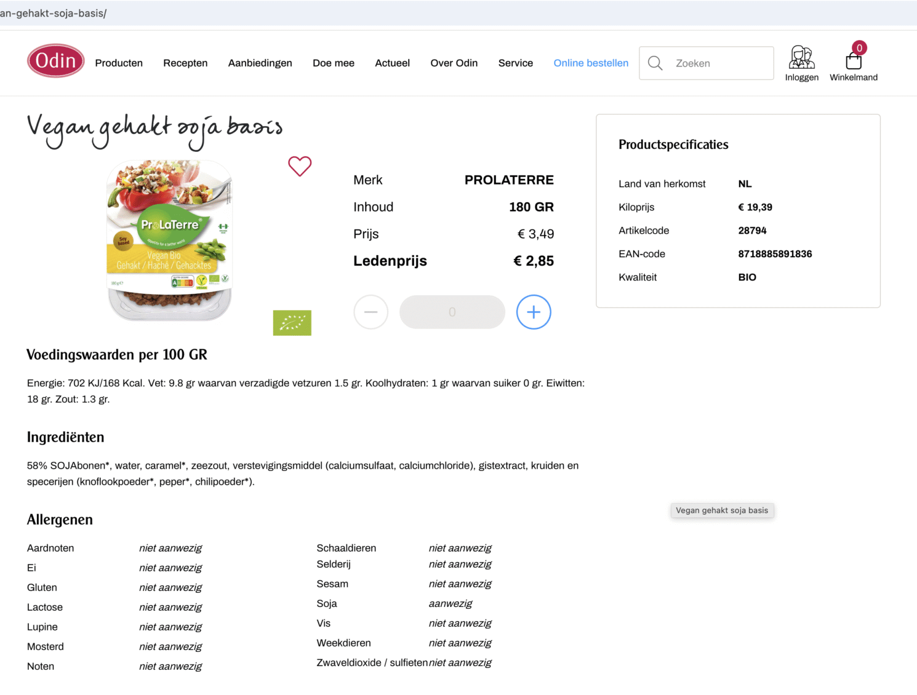The image size is (917, 695).
Task: Open the Over Odin page
Action: (454, 63)
